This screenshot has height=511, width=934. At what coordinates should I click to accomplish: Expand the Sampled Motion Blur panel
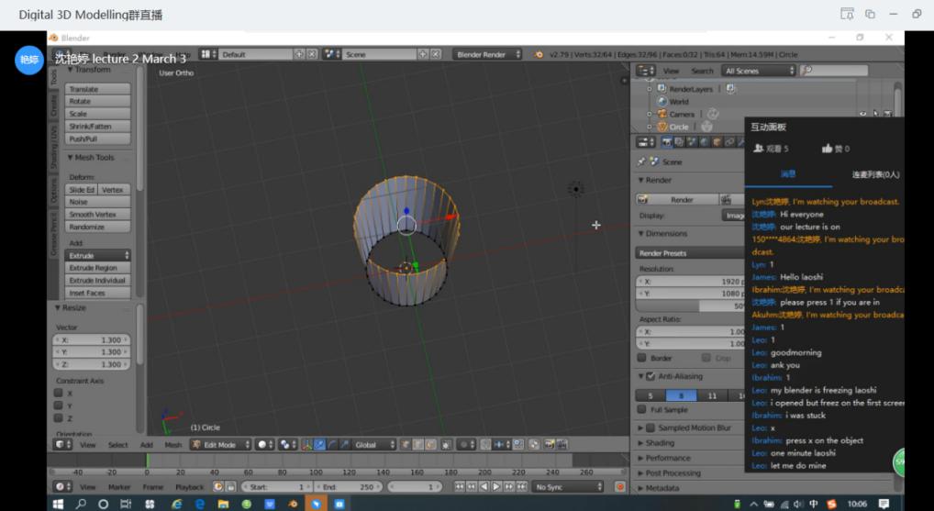click(694, 428)
